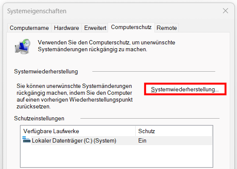The height and width of the screenshot is (169, 237).
Task: Click the paragraph 'Sie können unerwünschte Systemänderungen'
Action: (74, 96)
